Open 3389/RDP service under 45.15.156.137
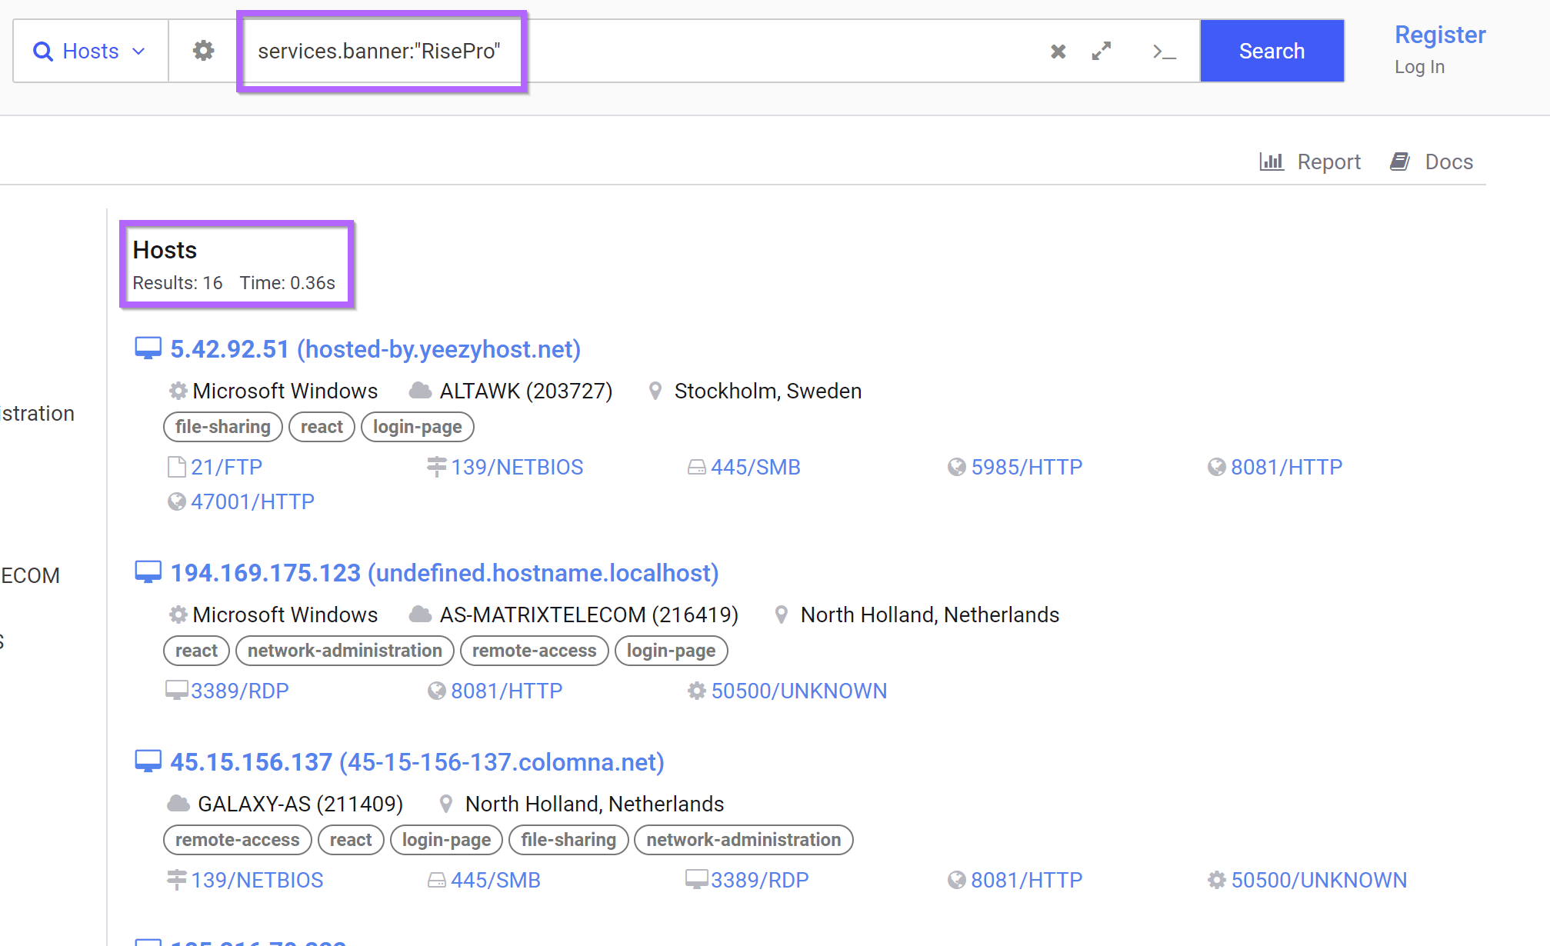1550x946 pixels. tap(758, 880)
